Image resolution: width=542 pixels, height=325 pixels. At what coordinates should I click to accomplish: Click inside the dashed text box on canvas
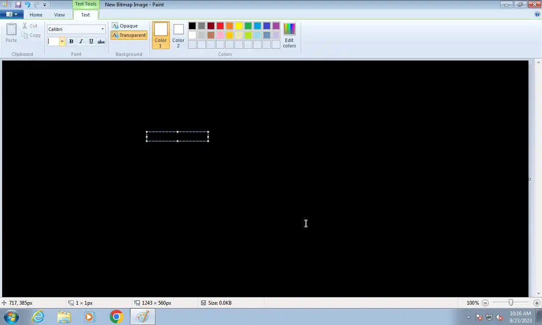(177, 136)
